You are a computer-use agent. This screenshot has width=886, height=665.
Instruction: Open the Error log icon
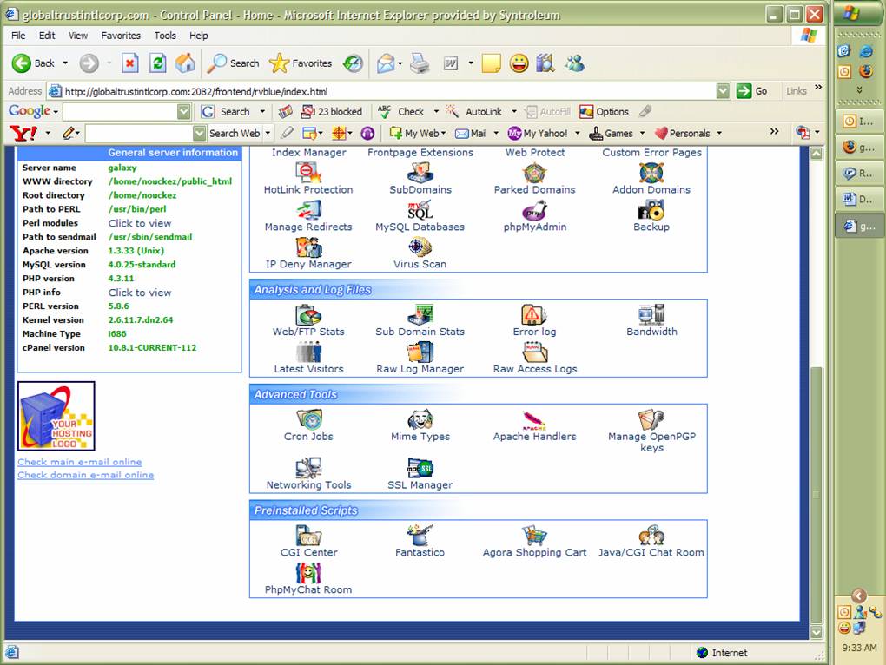[x=534, y=316]
